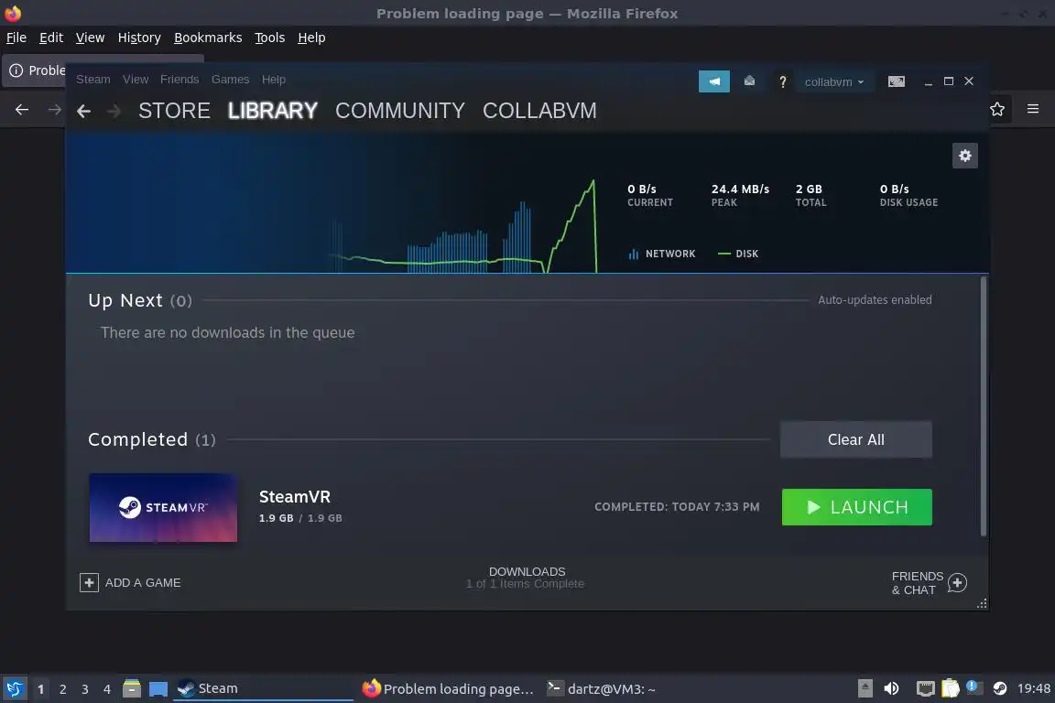1055x703 pixels.
Task: Open Steam downloads settings gear
Action: click(965, 156)
